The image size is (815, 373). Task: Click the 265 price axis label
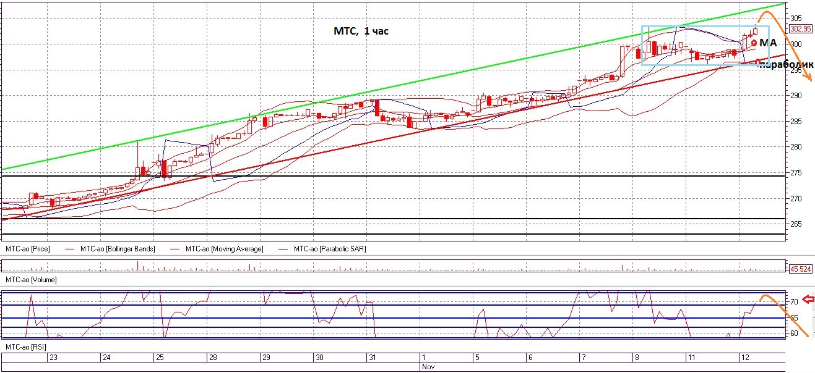pos(795,224)
